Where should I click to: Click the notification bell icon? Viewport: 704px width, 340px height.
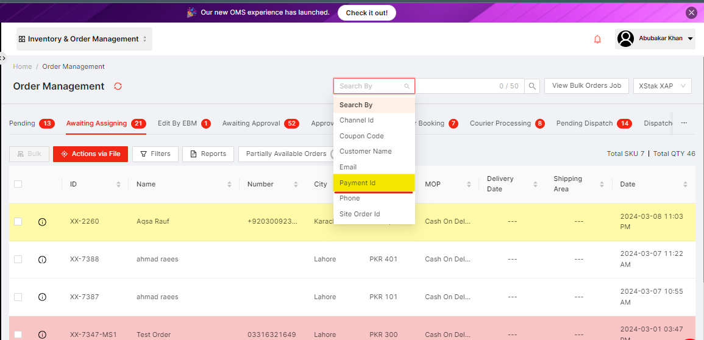[597, 39]
